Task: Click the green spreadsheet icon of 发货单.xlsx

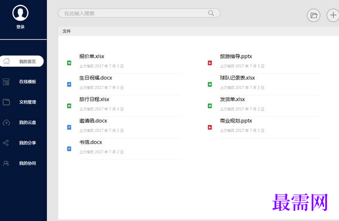Action: (210, 106)
